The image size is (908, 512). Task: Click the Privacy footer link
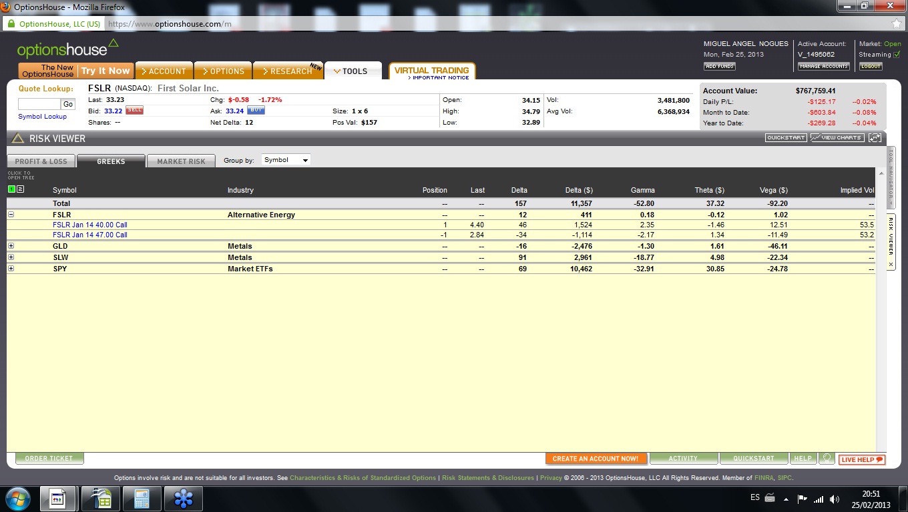click(x=551, y=478)
